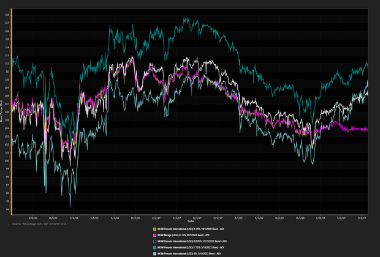Viewport: 380px width, 257px height.
Task: Click y-axis value 115
Action: tap(7, 39)
